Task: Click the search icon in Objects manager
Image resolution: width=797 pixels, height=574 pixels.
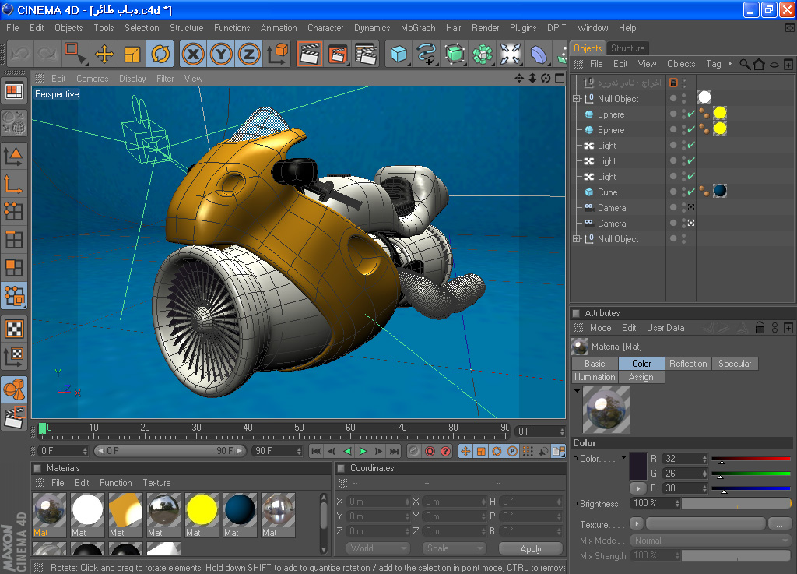Action: point(745,64)
